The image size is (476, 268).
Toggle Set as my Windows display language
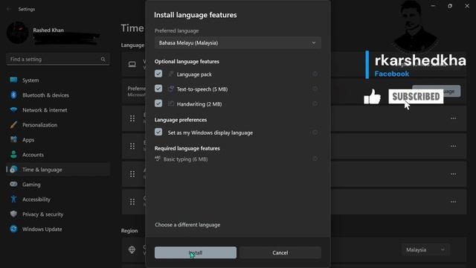(x=158, y=133)
